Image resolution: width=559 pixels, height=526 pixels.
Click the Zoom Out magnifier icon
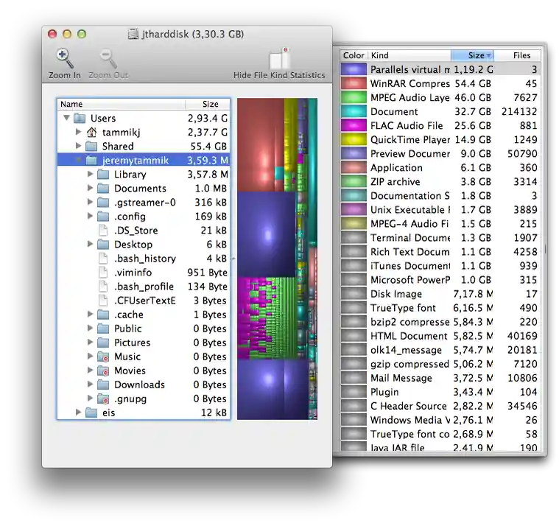[108, 58]
